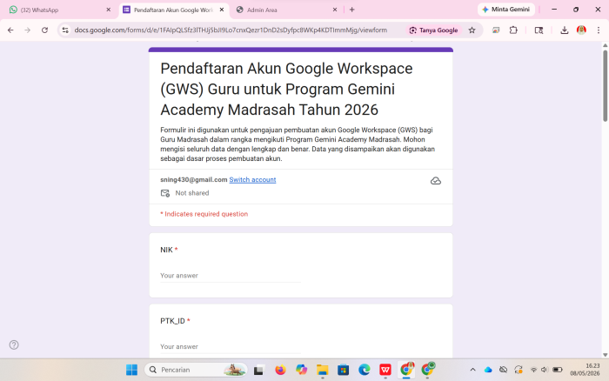Switch to the Admin Area tab
The height and width of the screenshot is (381, 609).
pos(286,10)
